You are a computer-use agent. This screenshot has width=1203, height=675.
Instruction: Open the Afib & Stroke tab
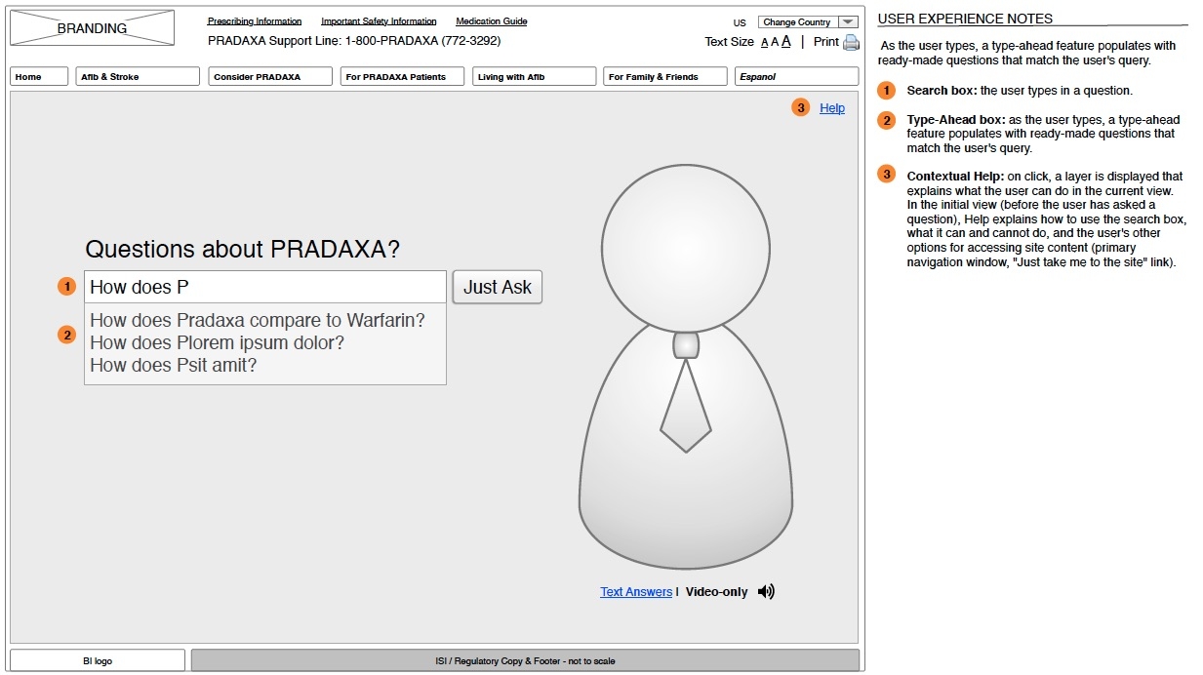click(138, 76)
